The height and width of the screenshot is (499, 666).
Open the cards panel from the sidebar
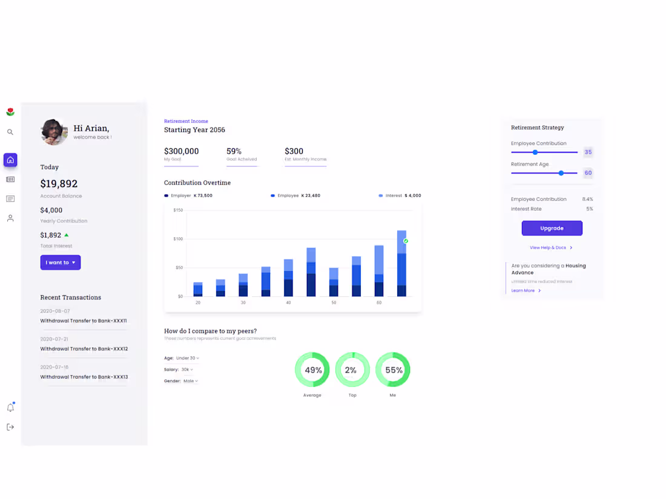point(10,179)
